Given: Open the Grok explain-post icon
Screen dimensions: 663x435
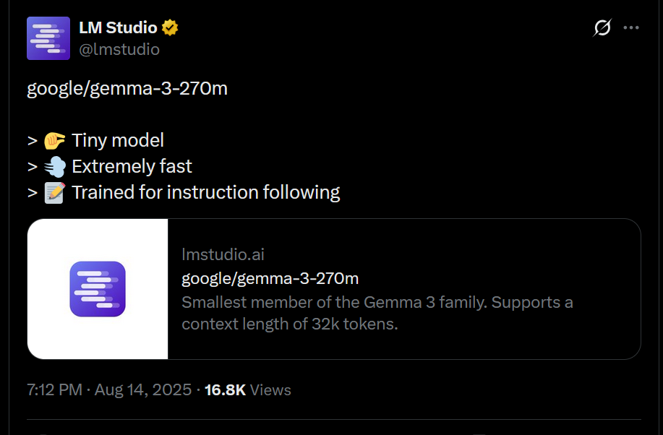Looking at the screenshot, I should [x=602, y=28].
